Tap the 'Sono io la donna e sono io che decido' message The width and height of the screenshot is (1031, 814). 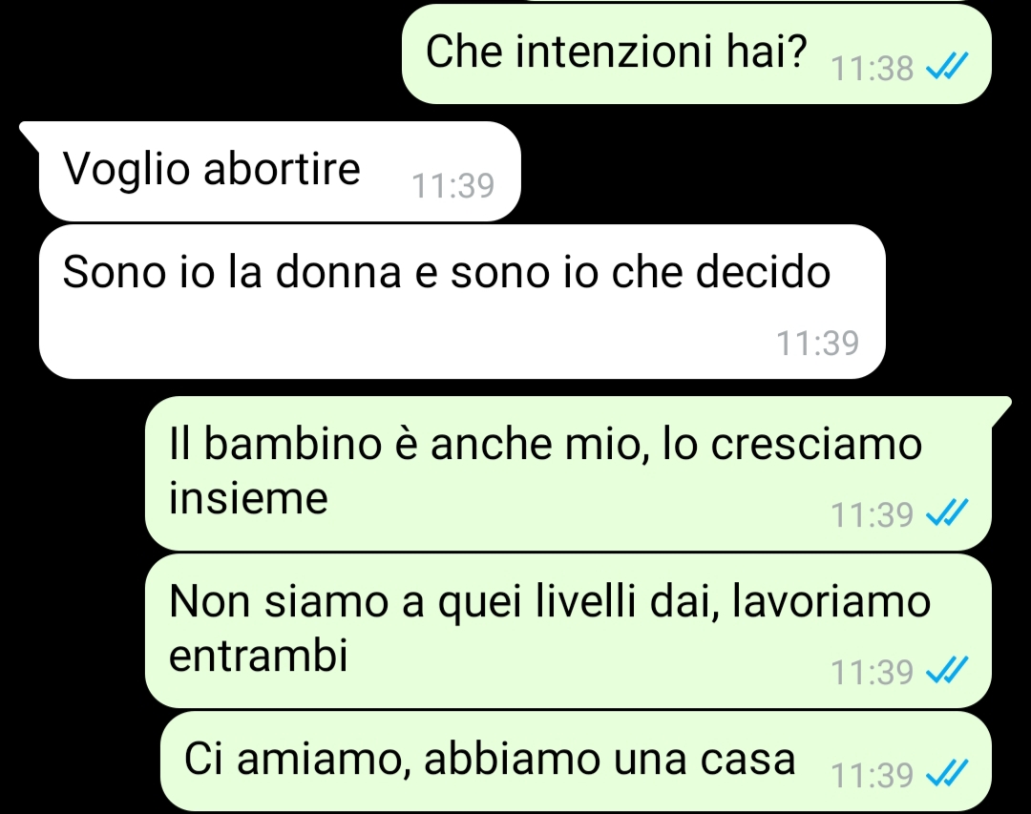(x=462, y=302)
